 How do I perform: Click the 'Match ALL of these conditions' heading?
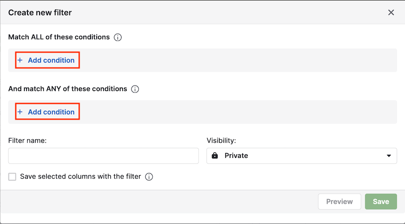59,37
